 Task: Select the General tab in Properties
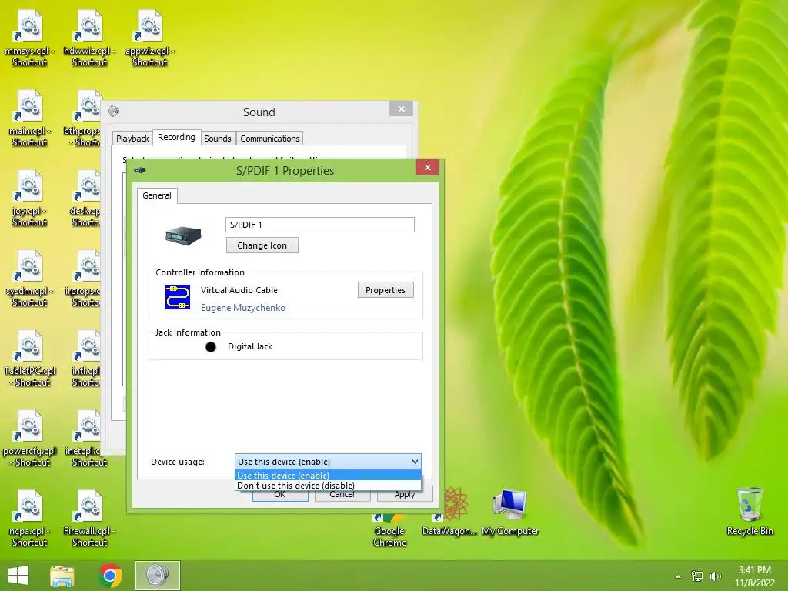tap(157, 195)
